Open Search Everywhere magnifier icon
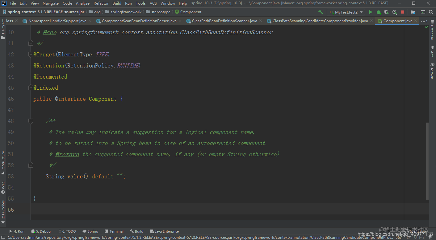436x240 pixels. pos(431,12)
